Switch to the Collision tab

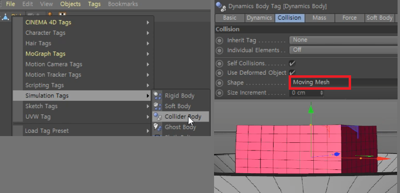pyautogui.click(x=289, y=18)
